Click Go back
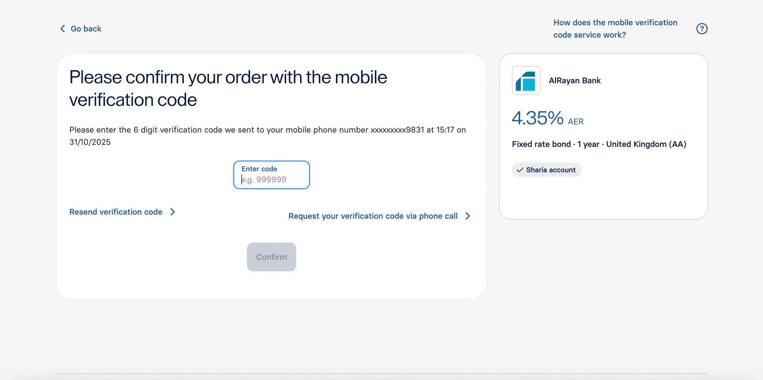The image size is (763, 380). 86,29
